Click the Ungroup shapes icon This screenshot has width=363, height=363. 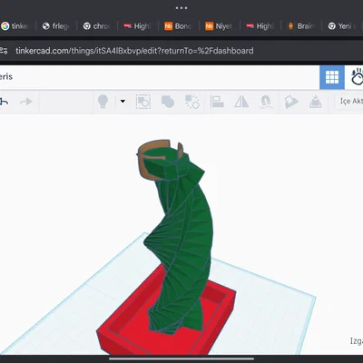click(192, 102)
